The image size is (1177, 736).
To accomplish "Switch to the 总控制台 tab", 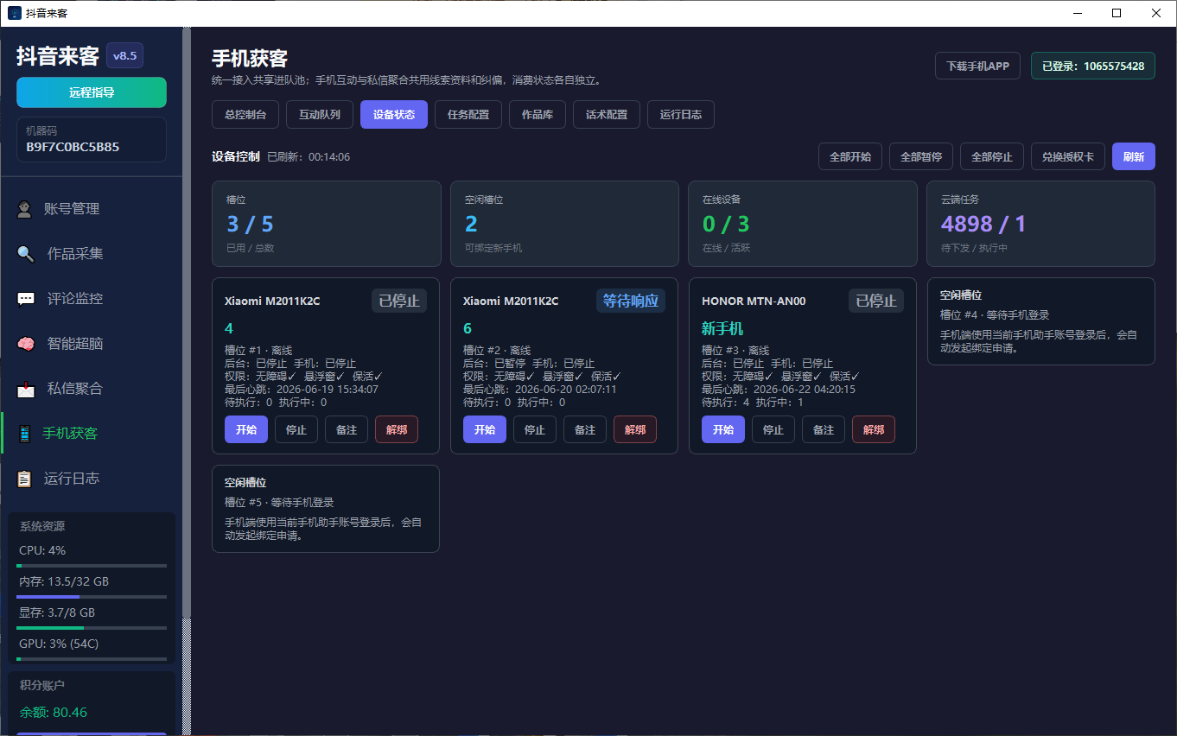I will coord(245,114).
